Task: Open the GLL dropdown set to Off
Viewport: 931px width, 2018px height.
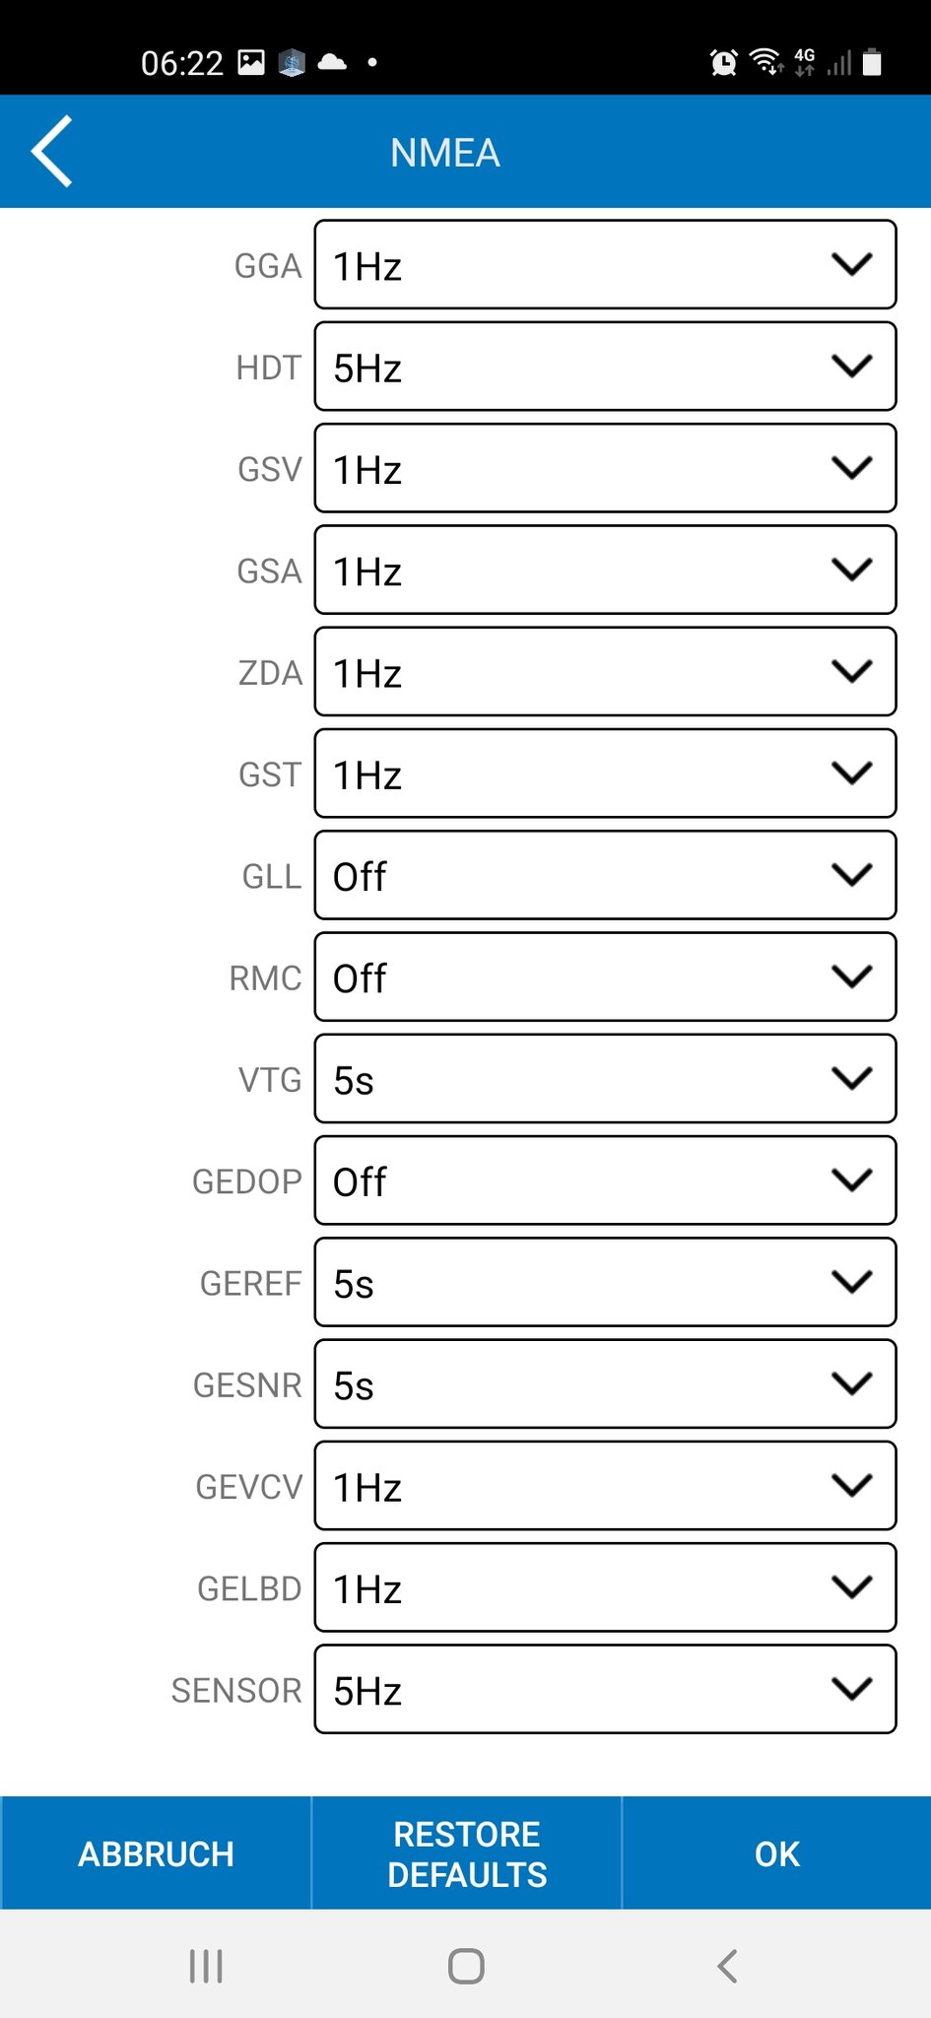Action: point(605,876)
